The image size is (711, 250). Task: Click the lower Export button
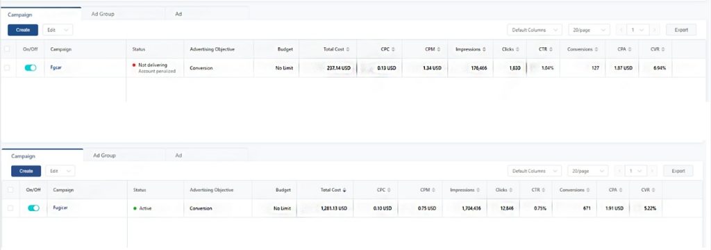point(678,171)
